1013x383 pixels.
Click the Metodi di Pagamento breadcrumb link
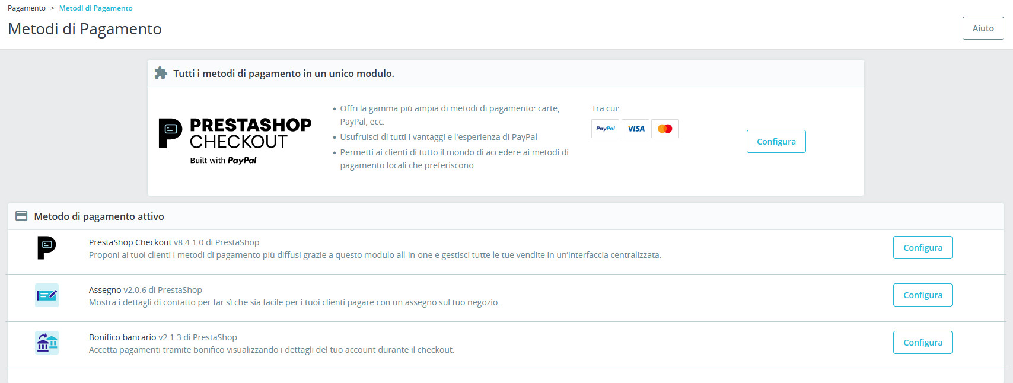tap(96, 8)
